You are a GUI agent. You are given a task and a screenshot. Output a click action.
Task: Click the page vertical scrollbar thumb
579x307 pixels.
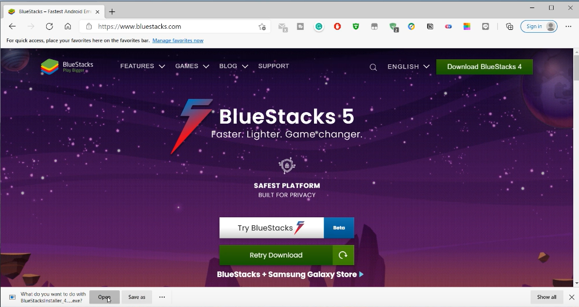[x=576, y=67]
